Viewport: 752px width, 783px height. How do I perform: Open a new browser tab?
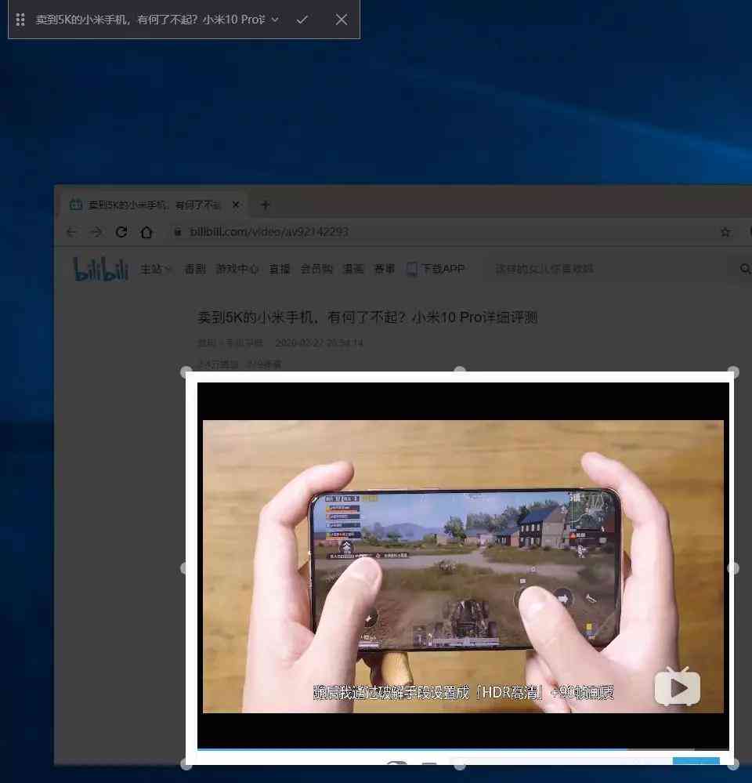click(x=266, y=205)
